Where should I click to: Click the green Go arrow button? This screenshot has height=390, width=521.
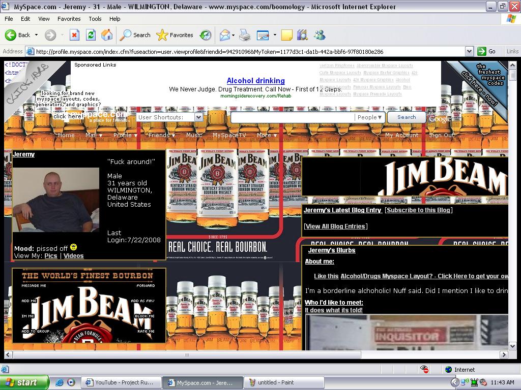click(481, 51)
